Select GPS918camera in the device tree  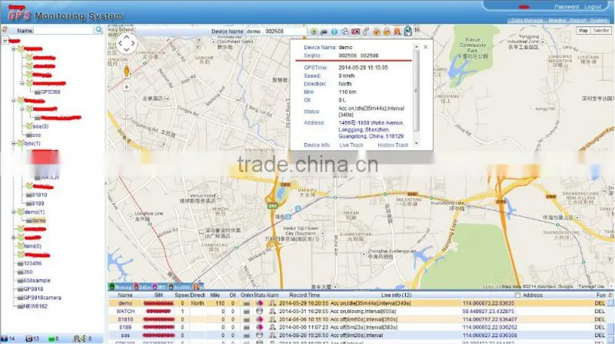tap(42, 298)
